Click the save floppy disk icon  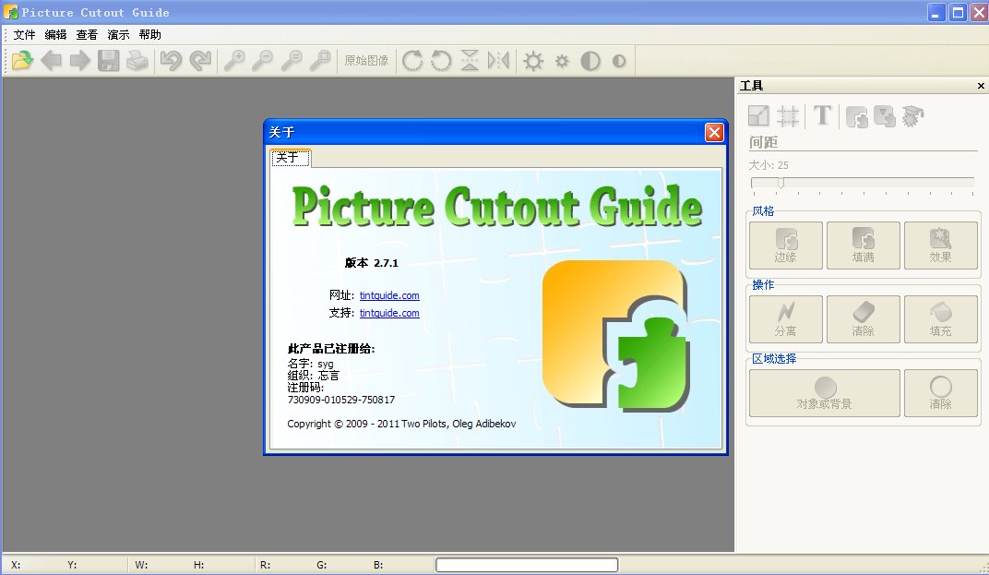click(109, 61)
